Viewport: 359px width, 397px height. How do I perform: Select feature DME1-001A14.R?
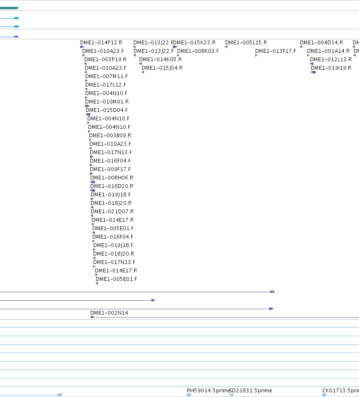[x=328, y=51]
